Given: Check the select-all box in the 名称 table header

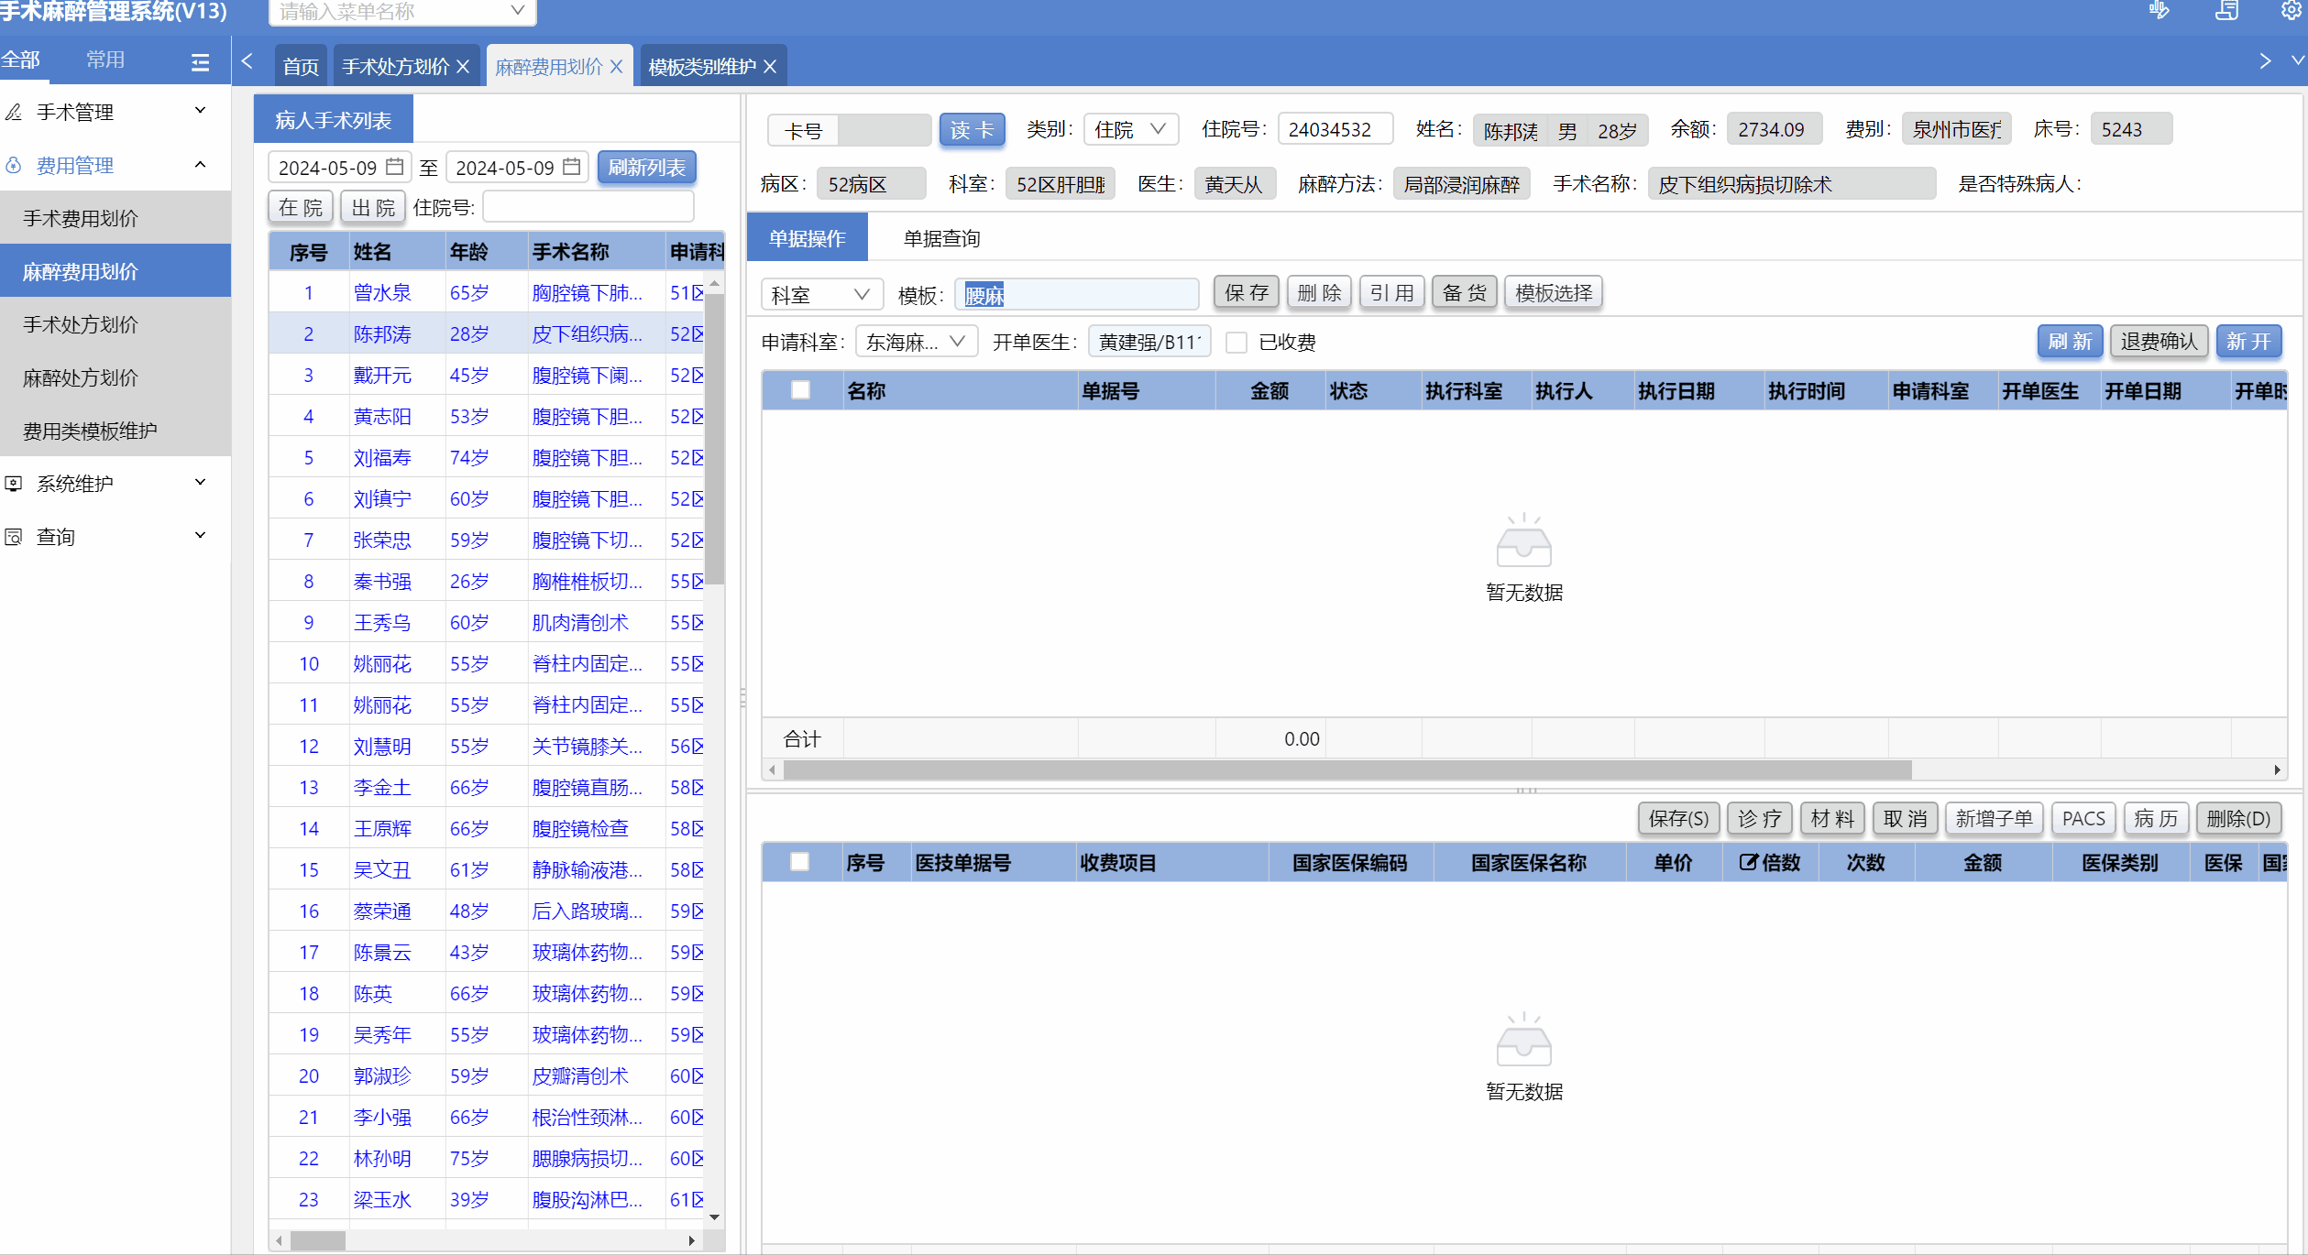Looking at the screenshot, I should [800, 390].
